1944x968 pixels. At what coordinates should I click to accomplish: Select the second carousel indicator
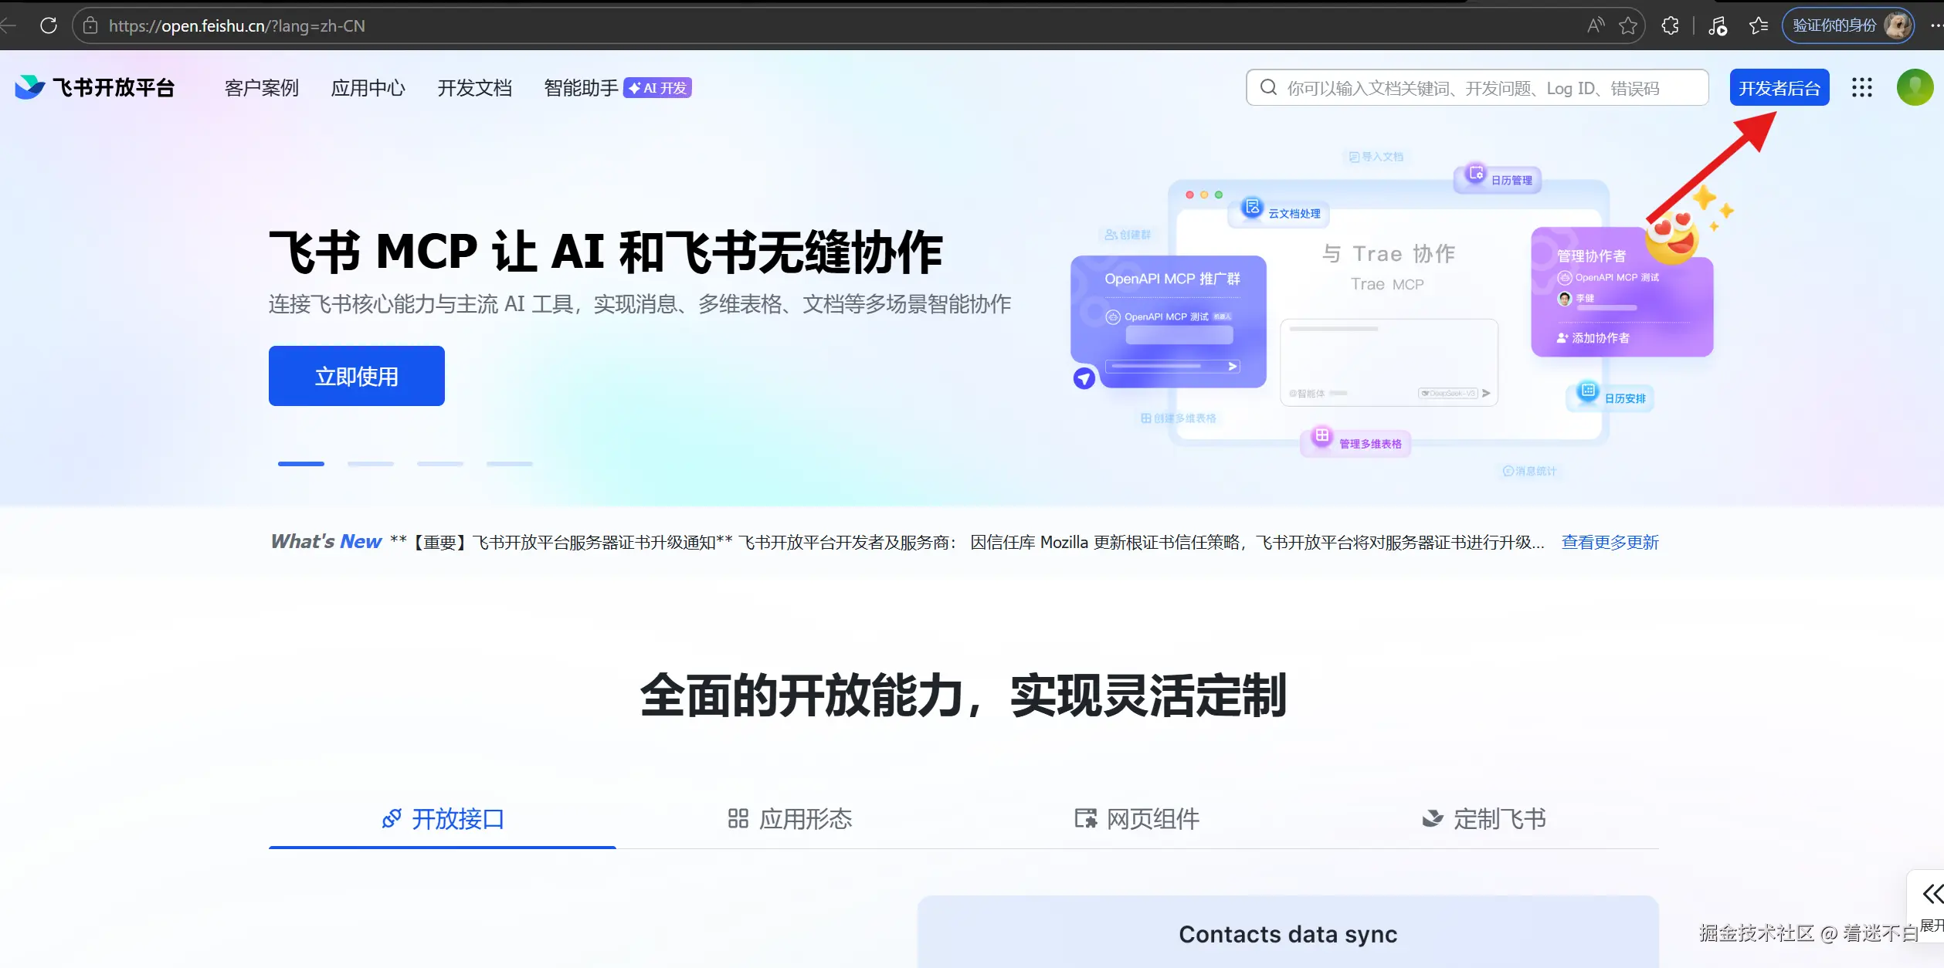371,464
